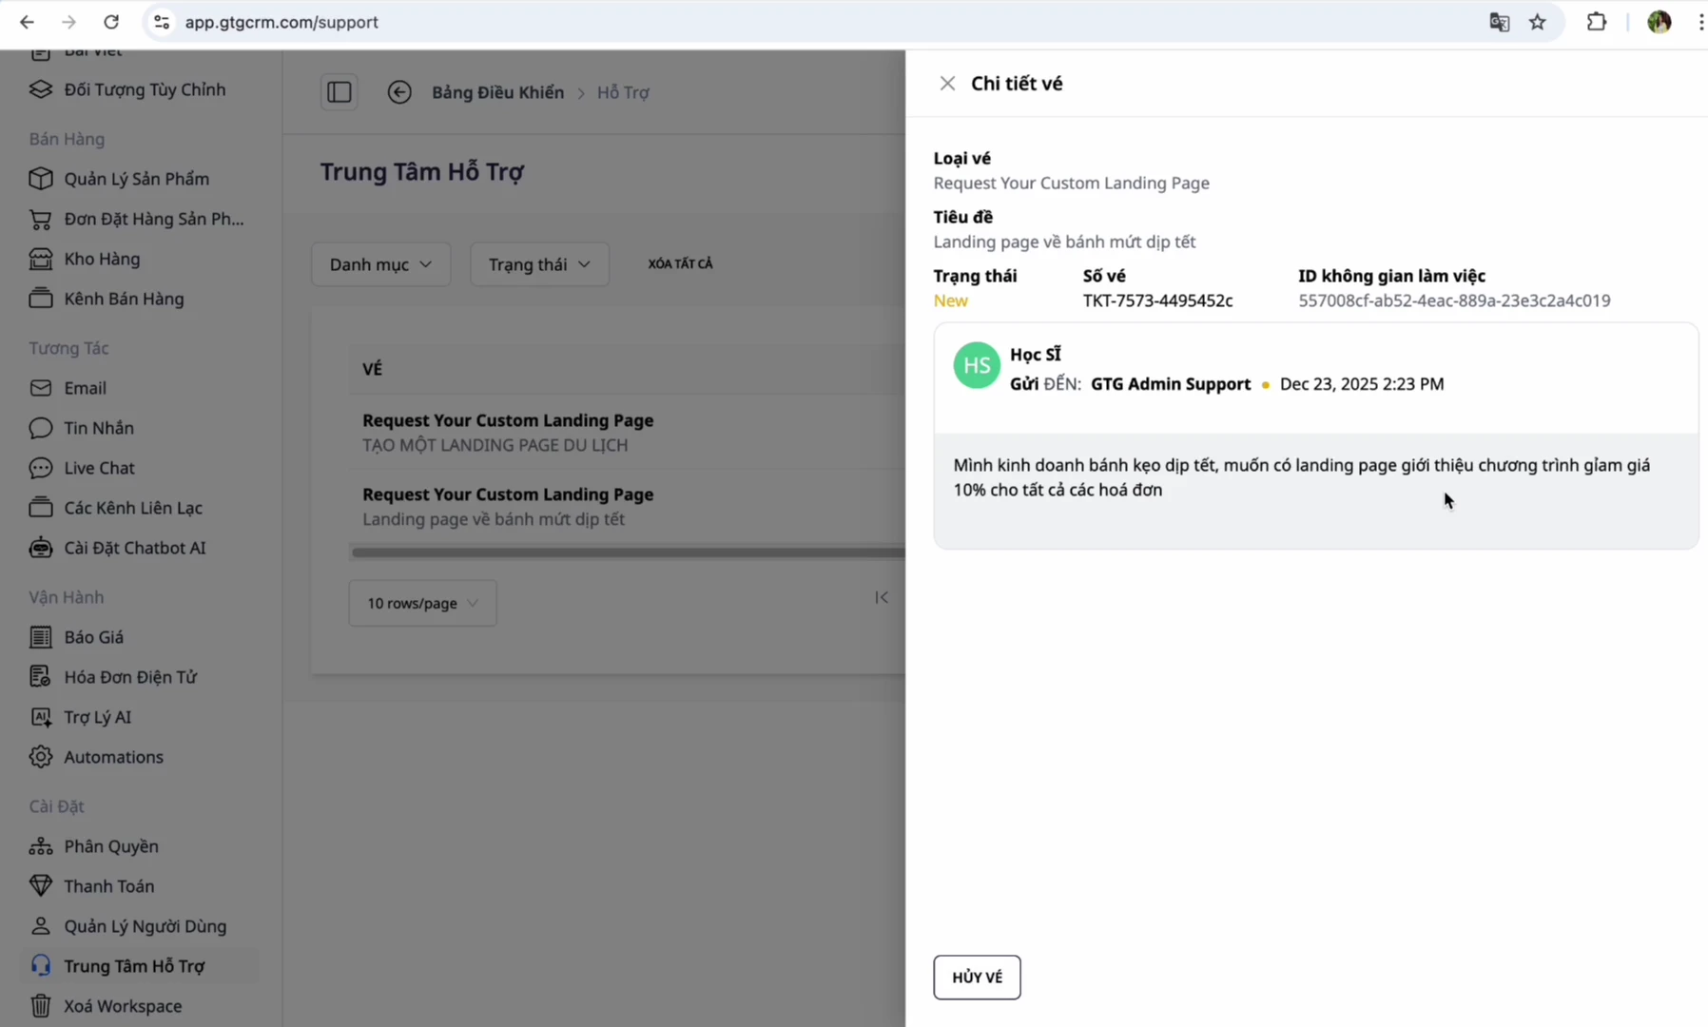Open Kho Hàng warehouse section
The height and width of the screenshot is (1027, 1708).
click(x=102, y=259)
